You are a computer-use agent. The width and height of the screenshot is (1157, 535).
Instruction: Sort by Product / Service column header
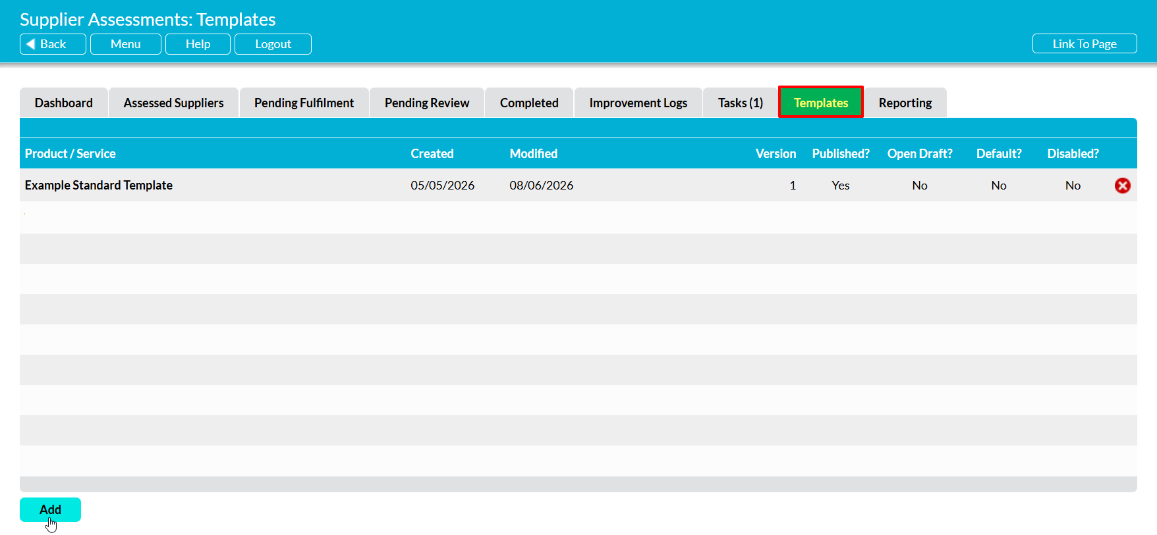coord(71,153)
